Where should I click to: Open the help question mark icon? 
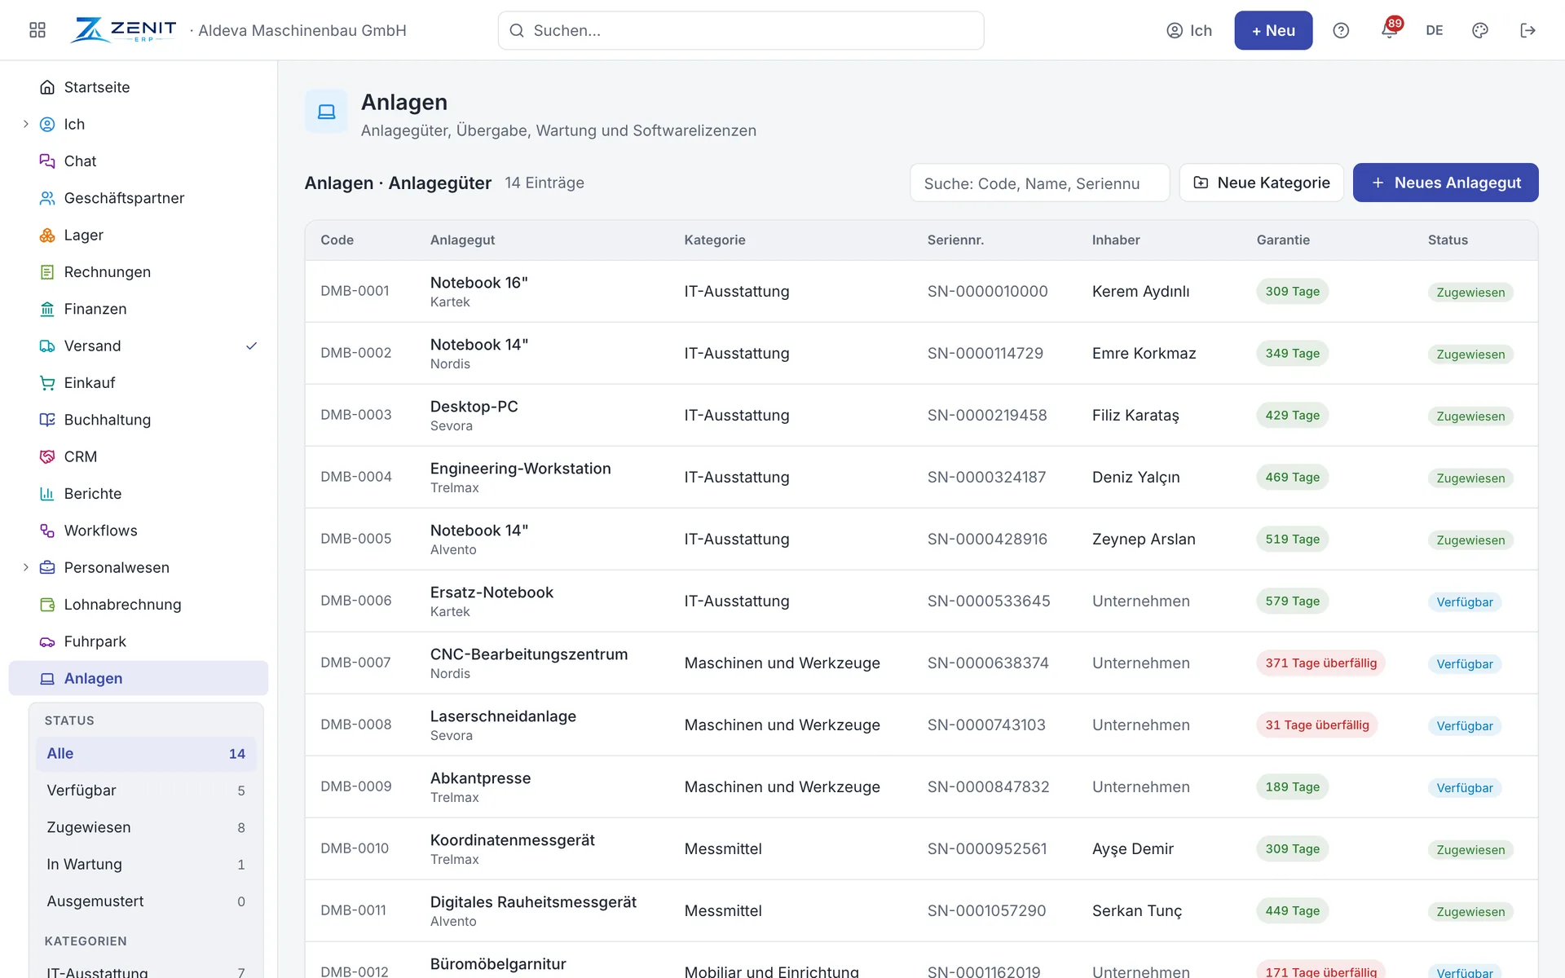(1341, 30)
